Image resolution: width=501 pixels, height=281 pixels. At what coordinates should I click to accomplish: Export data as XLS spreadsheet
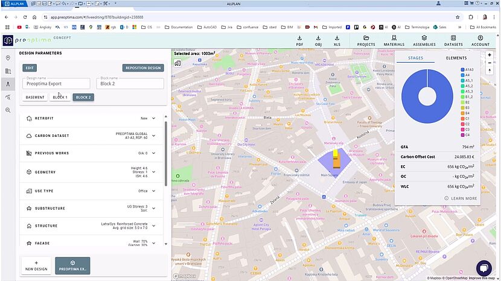pyautogui.click(x=337, y=40)
